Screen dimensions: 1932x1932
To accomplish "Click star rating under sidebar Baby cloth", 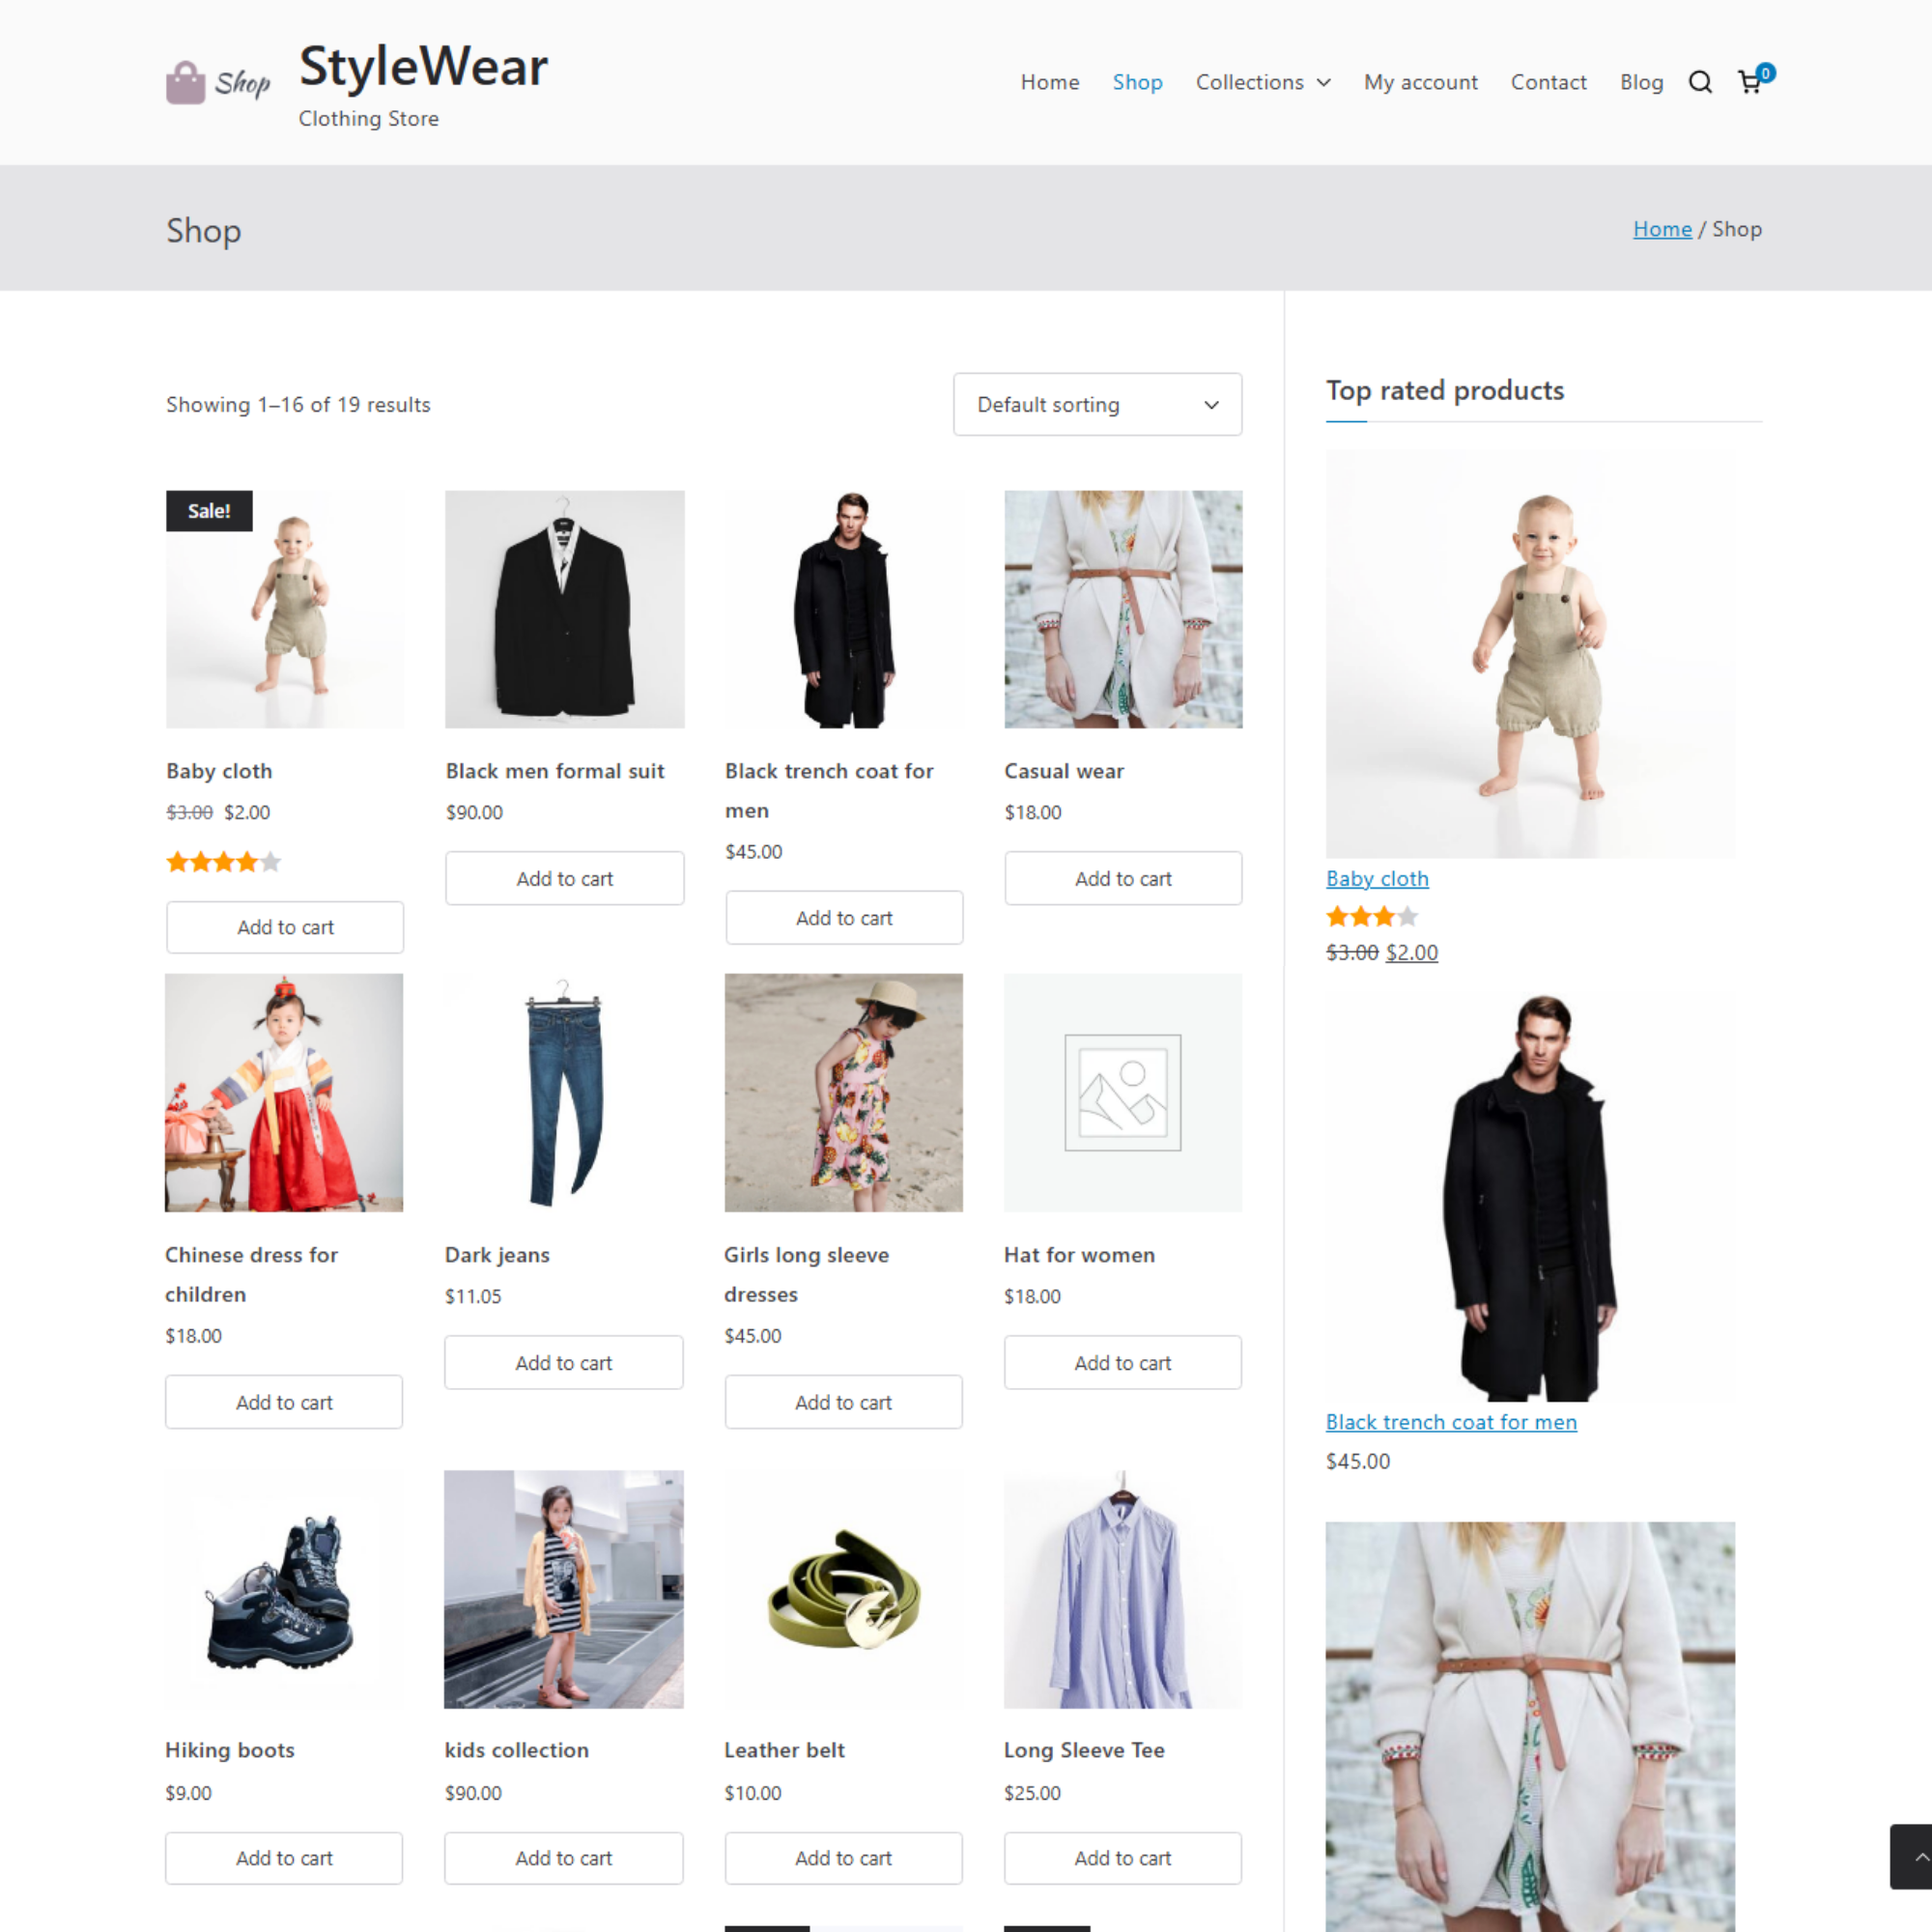I will pyautogui.click(x=1371, y=916).
